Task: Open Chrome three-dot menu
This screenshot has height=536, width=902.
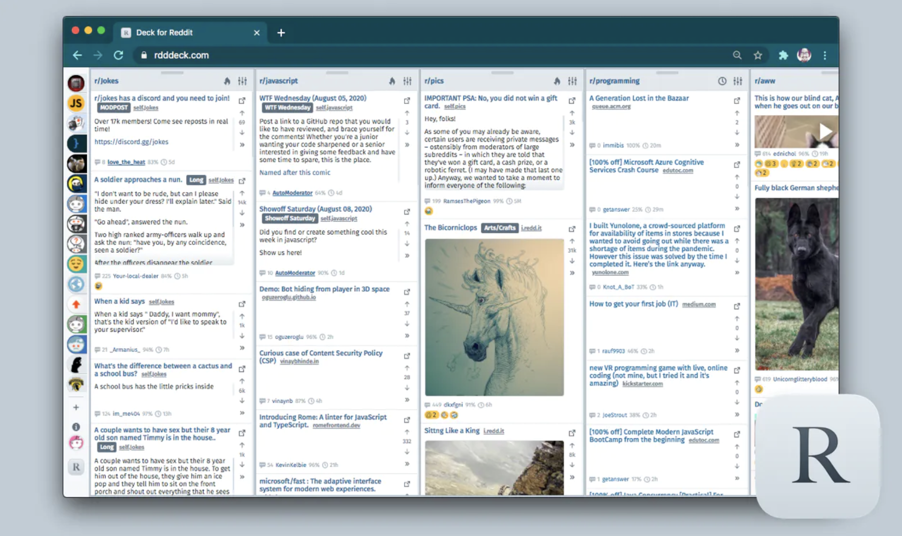Action: pyautogui.click(x=825, y=55)
